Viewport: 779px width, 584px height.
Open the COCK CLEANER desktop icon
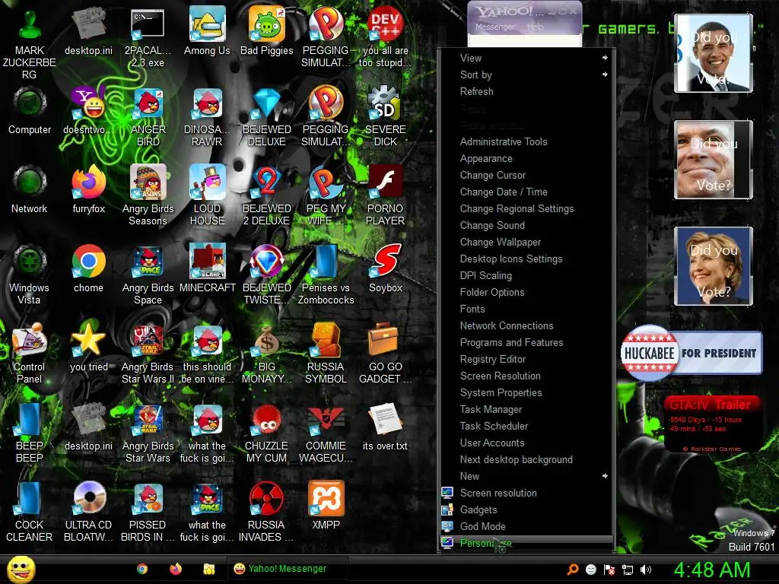30,512
